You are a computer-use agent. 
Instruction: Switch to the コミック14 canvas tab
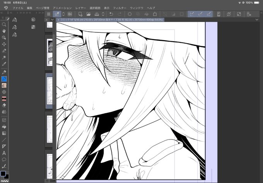click(110, 20)
